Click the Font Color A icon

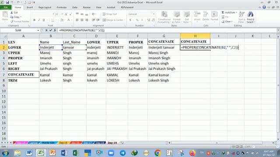[68, 20]
